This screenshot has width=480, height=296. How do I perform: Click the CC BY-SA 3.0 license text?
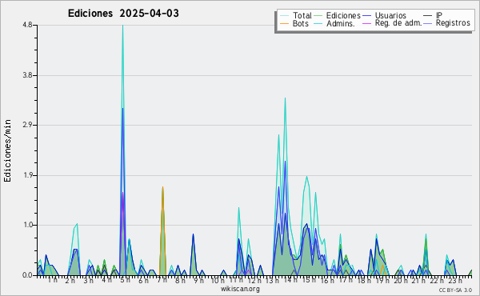tap(455, 290)
